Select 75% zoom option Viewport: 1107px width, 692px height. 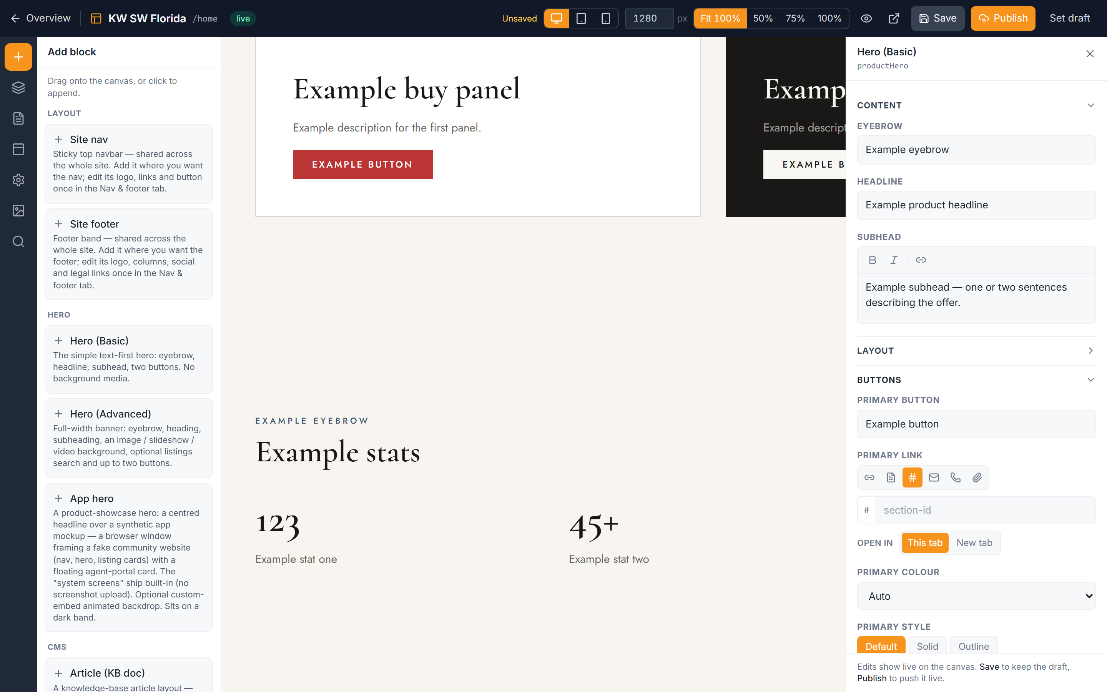click(795, 18)
